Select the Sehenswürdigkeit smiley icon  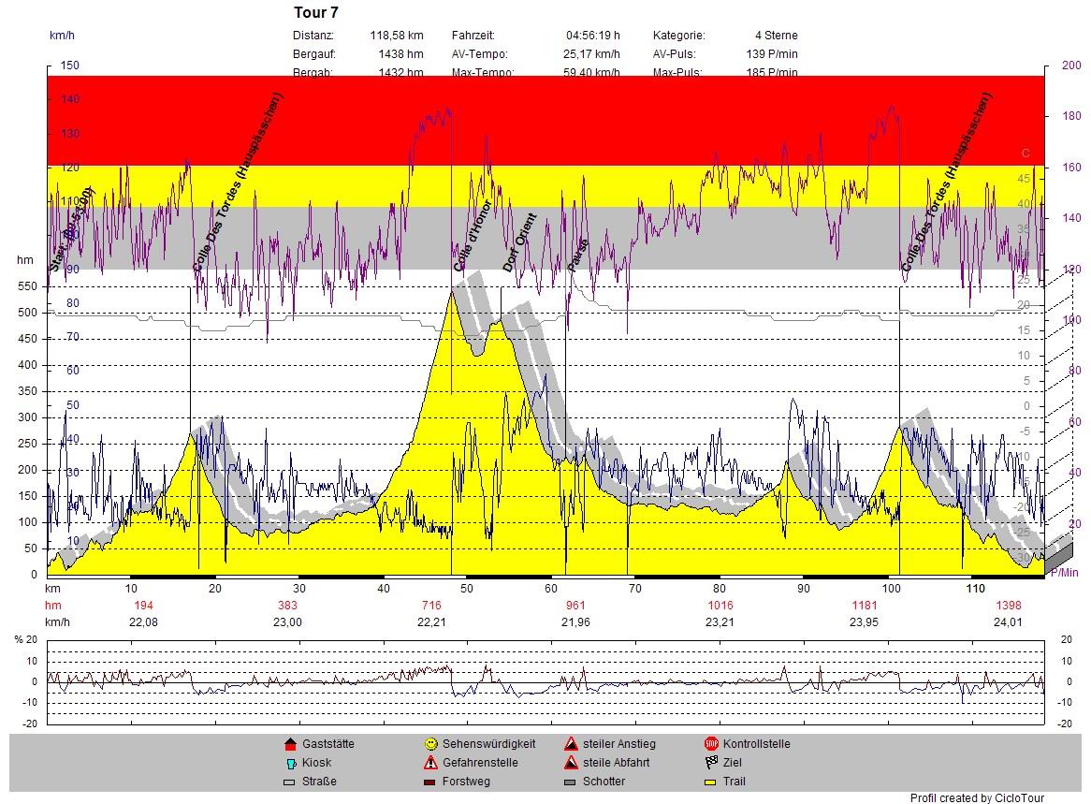[x=430, y=744]
